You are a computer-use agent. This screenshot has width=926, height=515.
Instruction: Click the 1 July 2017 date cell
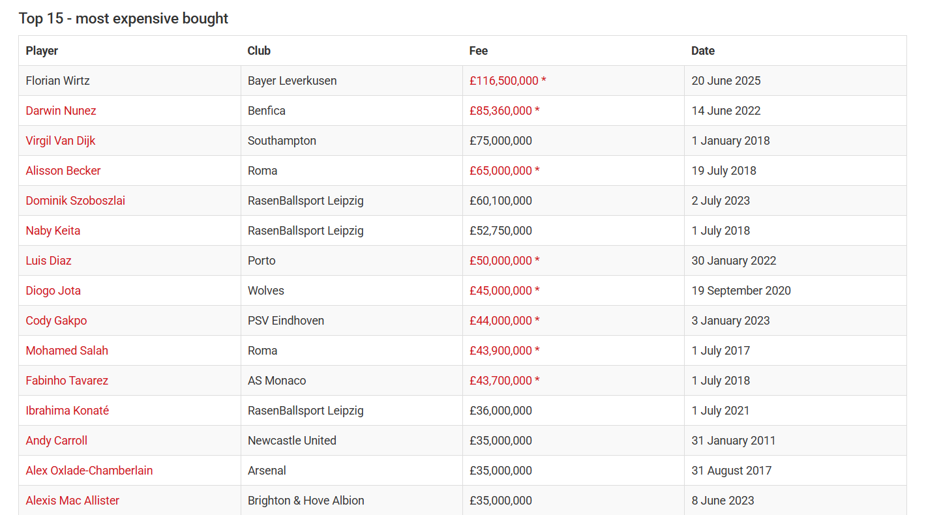pos(796,351)
